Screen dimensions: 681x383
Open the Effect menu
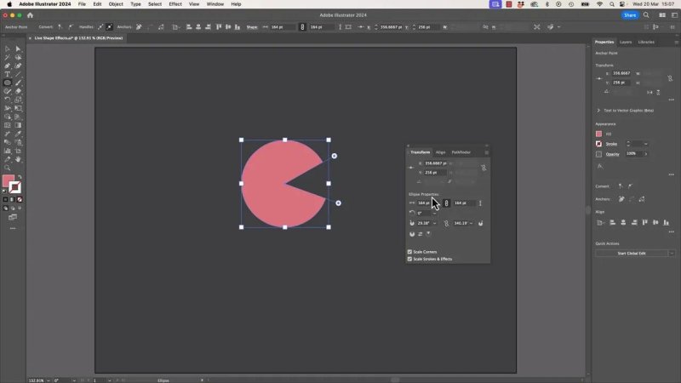175,4
